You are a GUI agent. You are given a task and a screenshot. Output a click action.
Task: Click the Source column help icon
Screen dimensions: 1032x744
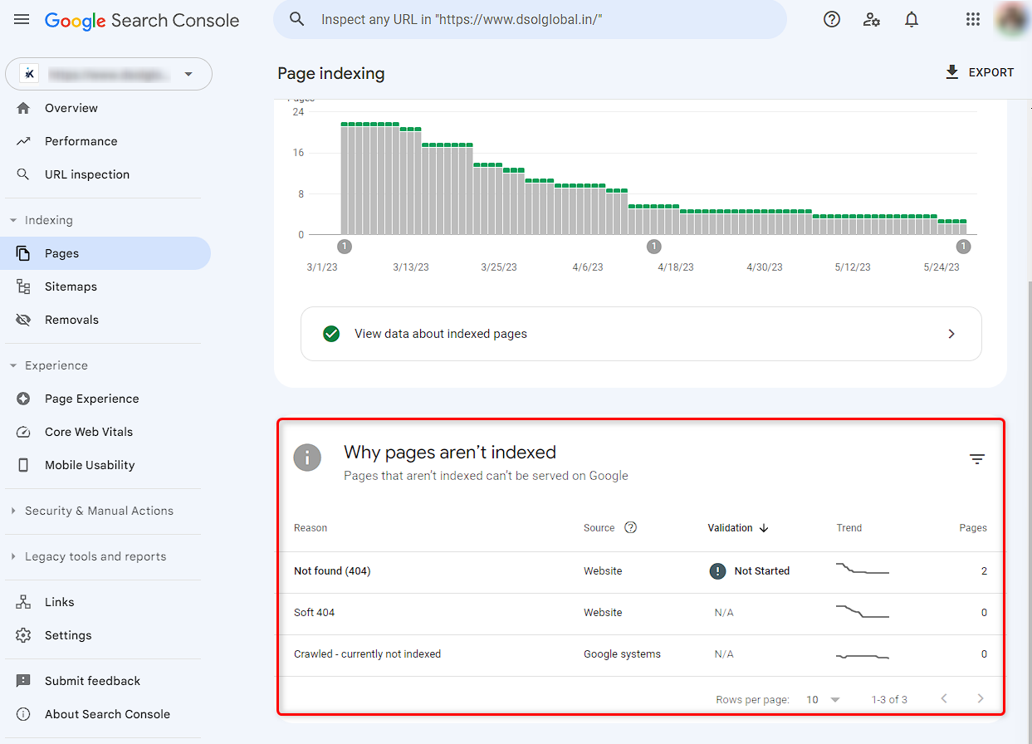630,527
